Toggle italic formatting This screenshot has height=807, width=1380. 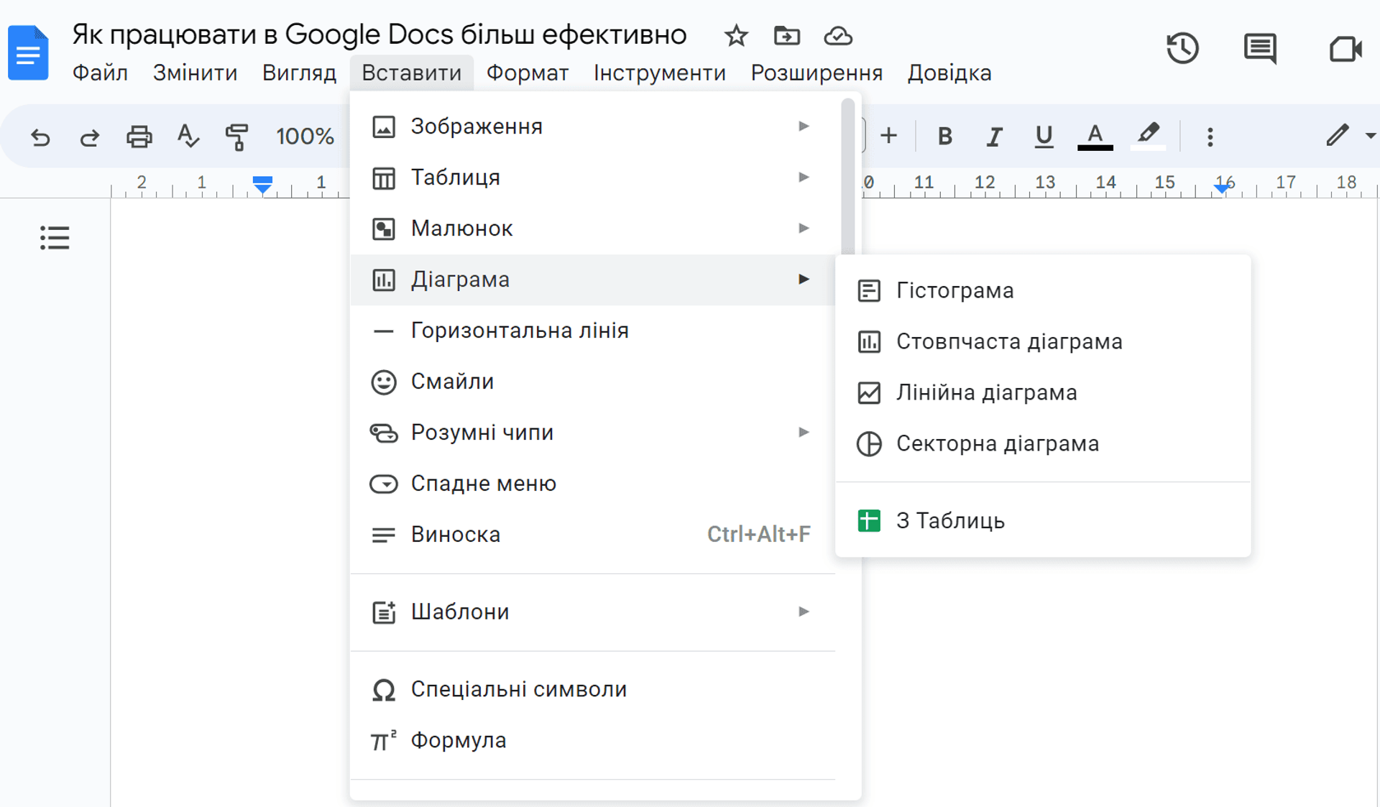pyautogui.click(x=994, y=136)
